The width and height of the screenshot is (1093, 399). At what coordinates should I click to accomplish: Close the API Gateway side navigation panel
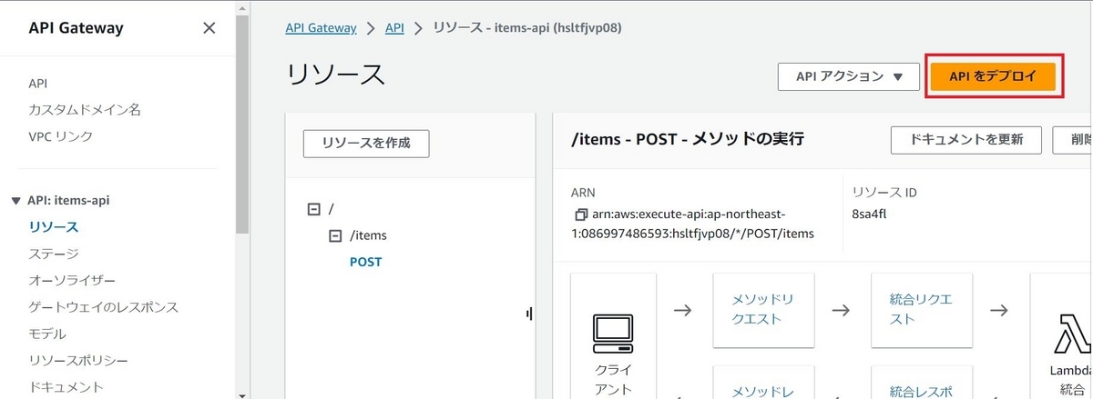(209, 27)
